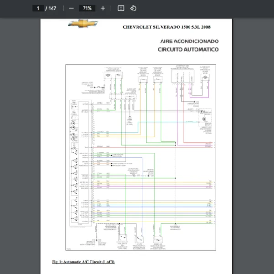Click the 'Fig. 1: Automatic A/C Circuit (1 of 3)' caption
The width and height of the screenshot is (274, 274).
pyautogui.click(x=83, y=262)
